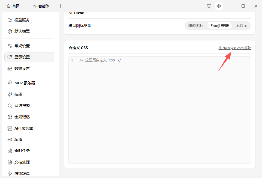Switch to the 首页 tab
262x178 pixels.
[13, 6]
